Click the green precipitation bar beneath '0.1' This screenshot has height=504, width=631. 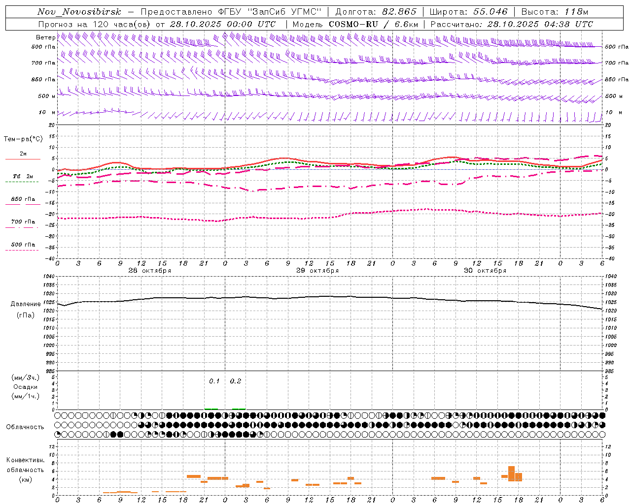(x=211, y=409)
